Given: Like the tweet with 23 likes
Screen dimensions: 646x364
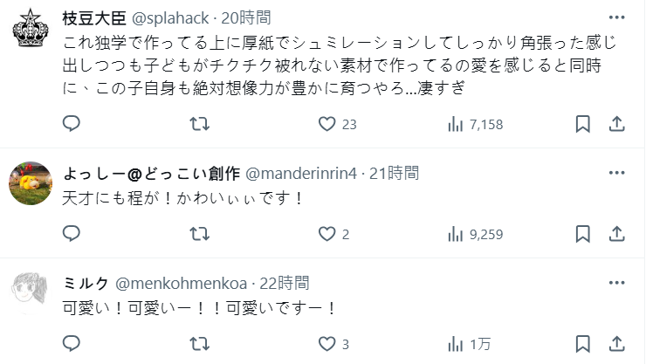Looking at the screenshot, I should [x=327, y=124].
